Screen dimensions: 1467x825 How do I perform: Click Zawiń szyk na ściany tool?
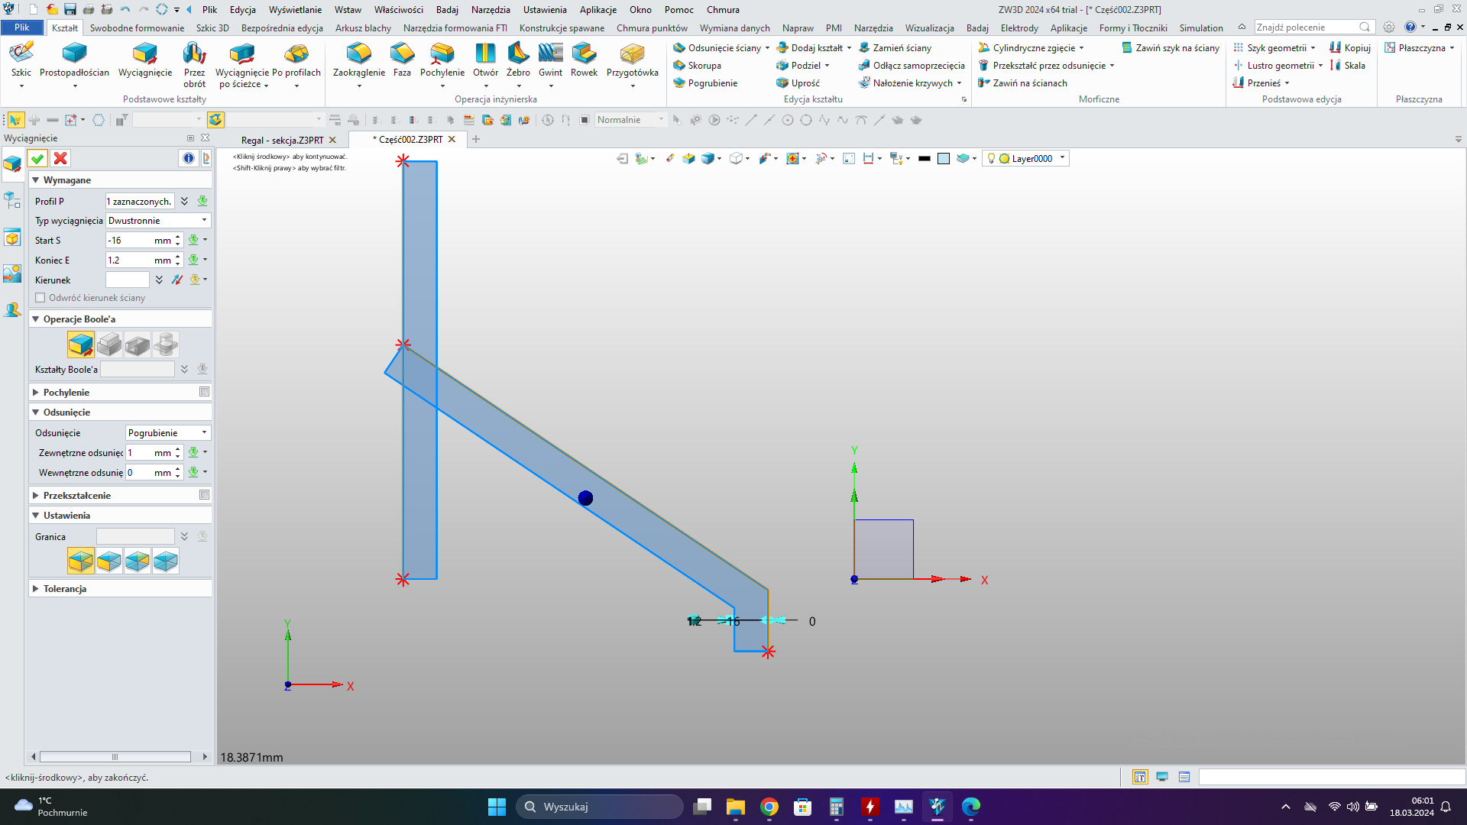point(1170,48)
